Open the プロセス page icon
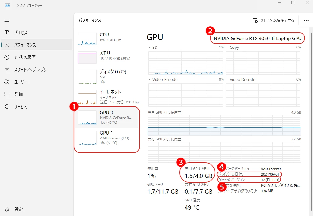This screenshot has height=216, width=313. pos(7,32)
